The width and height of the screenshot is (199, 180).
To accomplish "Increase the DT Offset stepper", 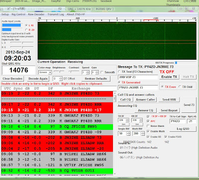I will pyautogui.click(x=61, y=78).
